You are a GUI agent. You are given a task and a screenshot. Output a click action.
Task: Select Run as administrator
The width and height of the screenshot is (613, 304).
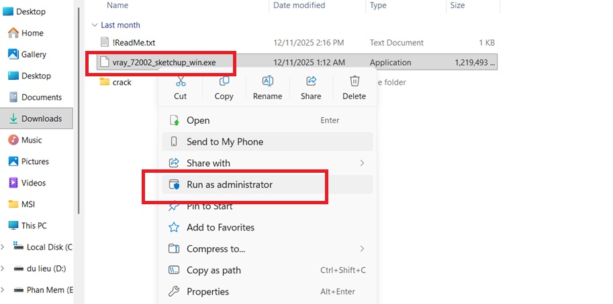[x=229, y=184]
